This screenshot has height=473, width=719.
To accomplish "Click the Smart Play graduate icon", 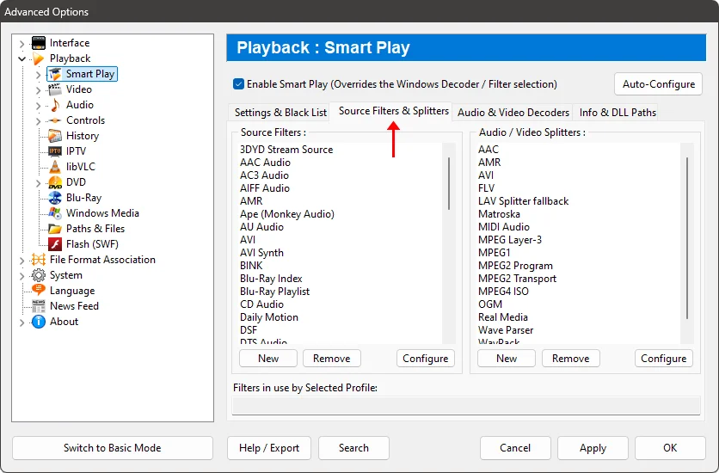I will point(55,74).
